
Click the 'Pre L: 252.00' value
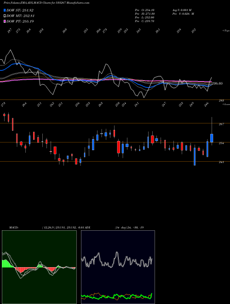144,18
